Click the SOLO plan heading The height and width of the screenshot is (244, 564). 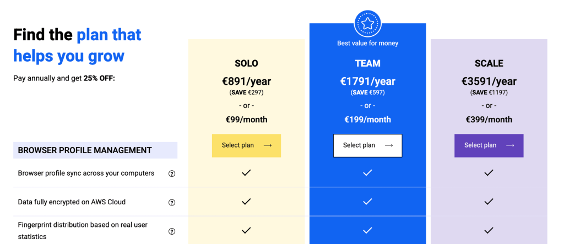tap(246, 63)
